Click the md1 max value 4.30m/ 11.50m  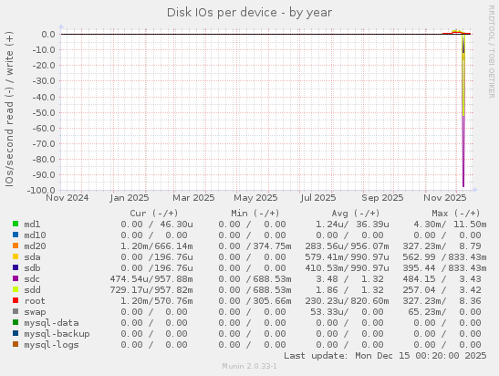pos(450,225)
